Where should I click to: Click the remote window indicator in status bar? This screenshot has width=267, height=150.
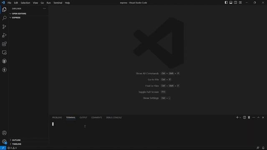point(3,148)
